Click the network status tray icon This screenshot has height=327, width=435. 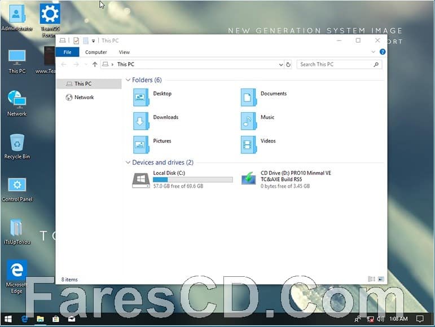(370, 319)
